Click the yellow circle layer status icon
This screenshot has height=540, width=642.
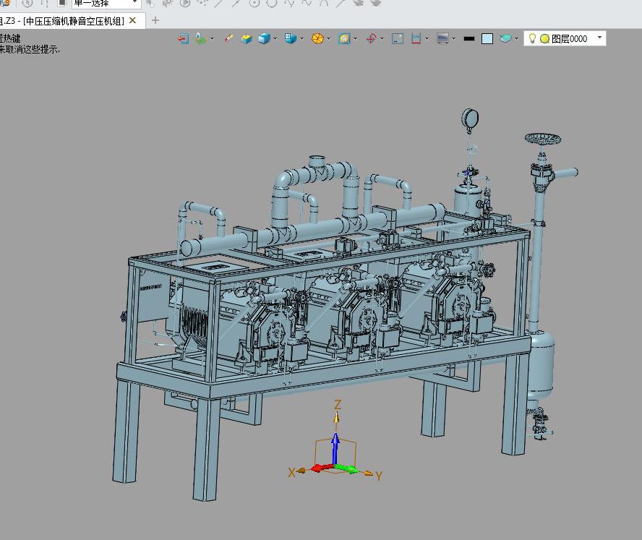(x=544, y=39)
